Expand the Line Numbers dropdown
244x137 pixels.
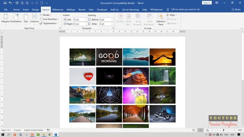point(50,19)
